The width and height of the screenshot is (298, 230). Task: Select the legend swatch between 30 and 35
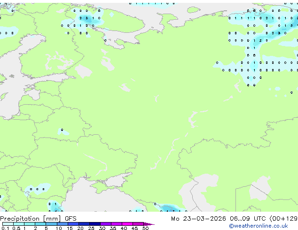106,224
